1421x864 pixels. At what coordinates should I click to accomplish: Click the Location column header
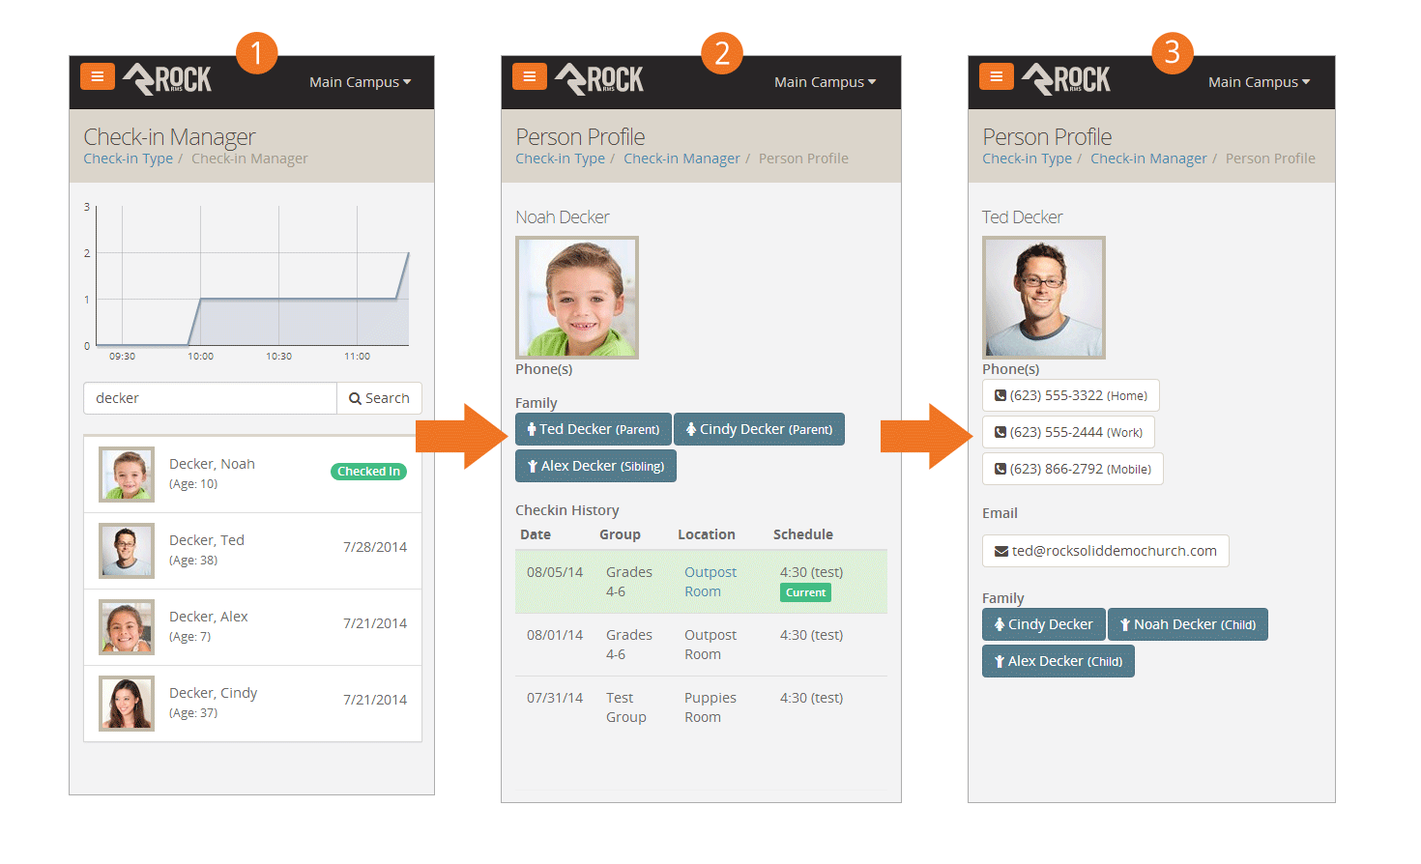(707, 534)
